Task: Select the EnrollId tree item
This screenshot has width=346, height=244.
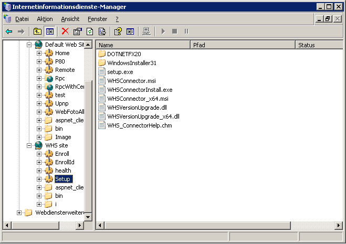Action: (65, 162)
